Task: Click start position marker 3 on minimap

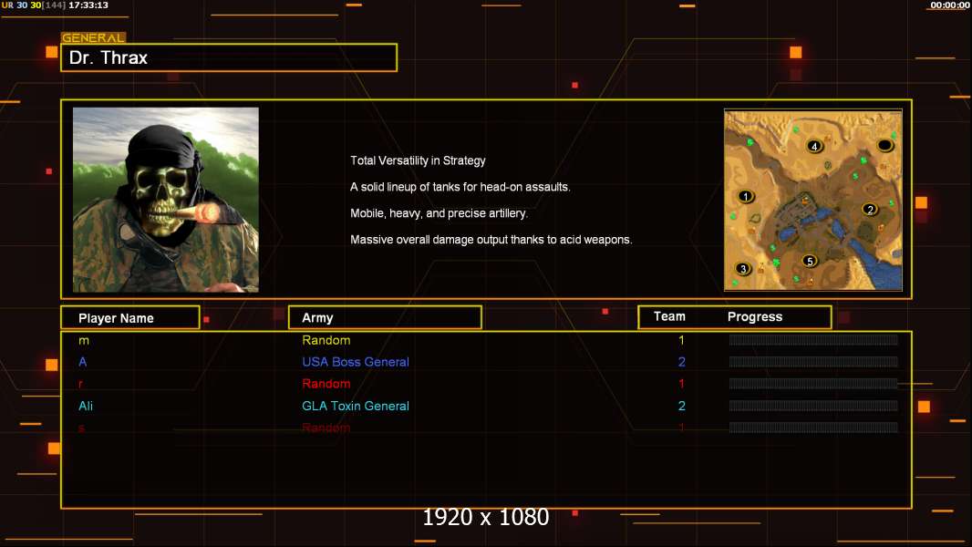Action: pos(742,269)
